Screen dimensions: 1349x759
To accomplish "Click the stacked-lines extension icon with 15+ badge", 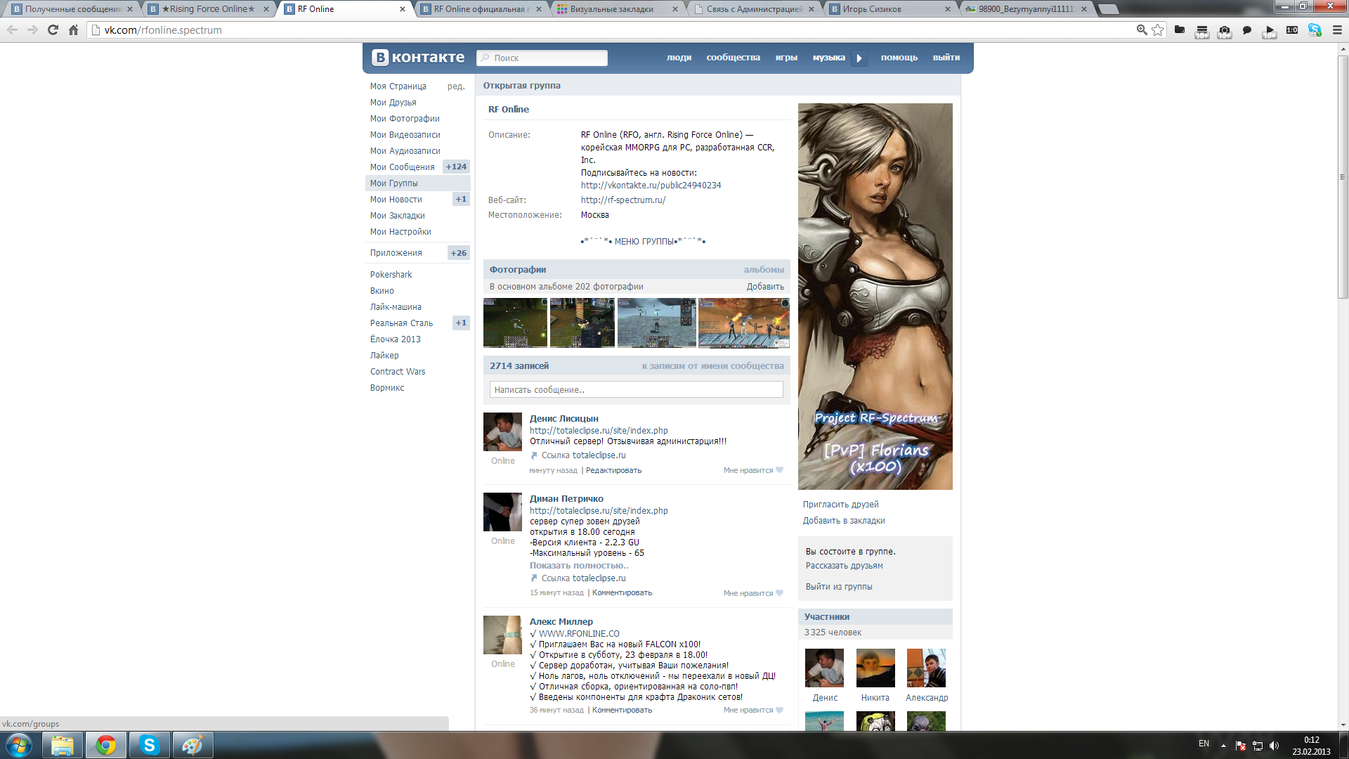I will (x=1202, y=31).
